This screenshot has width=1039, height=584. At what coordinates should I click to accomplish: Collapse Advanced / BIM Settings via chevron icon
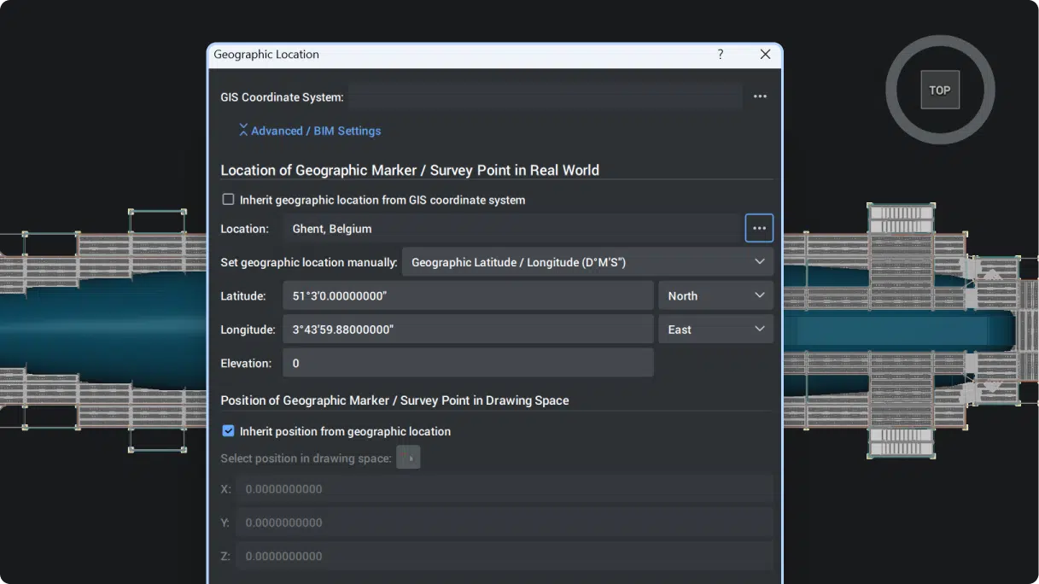click(244, 130)
